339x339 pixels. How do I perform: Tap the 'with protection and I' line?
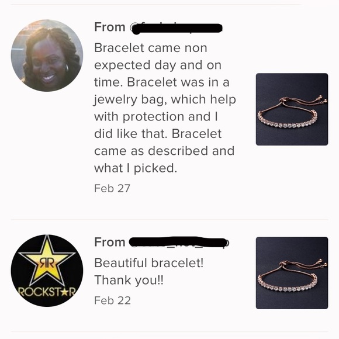coord(156,117)
